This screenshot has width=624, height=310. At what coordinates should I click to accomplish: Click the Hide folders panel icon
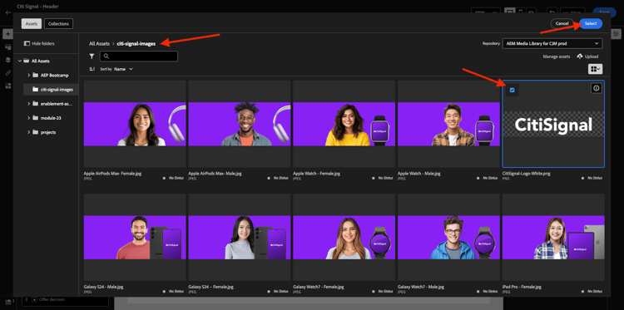[27, 43]
